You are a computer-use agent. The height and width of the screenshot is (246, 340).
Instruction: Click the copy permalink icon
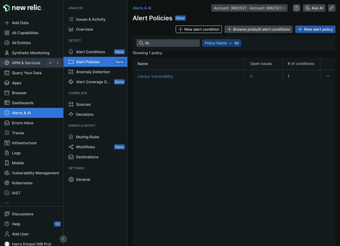point(331,8)
